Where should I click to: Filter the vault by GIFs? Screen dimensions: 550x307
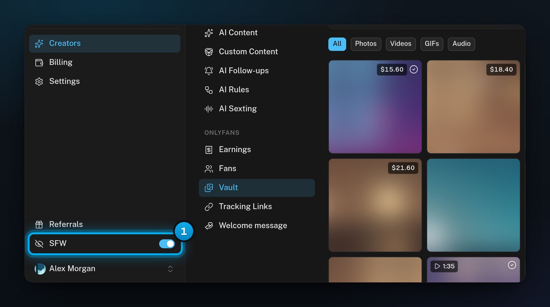[432, 44]
